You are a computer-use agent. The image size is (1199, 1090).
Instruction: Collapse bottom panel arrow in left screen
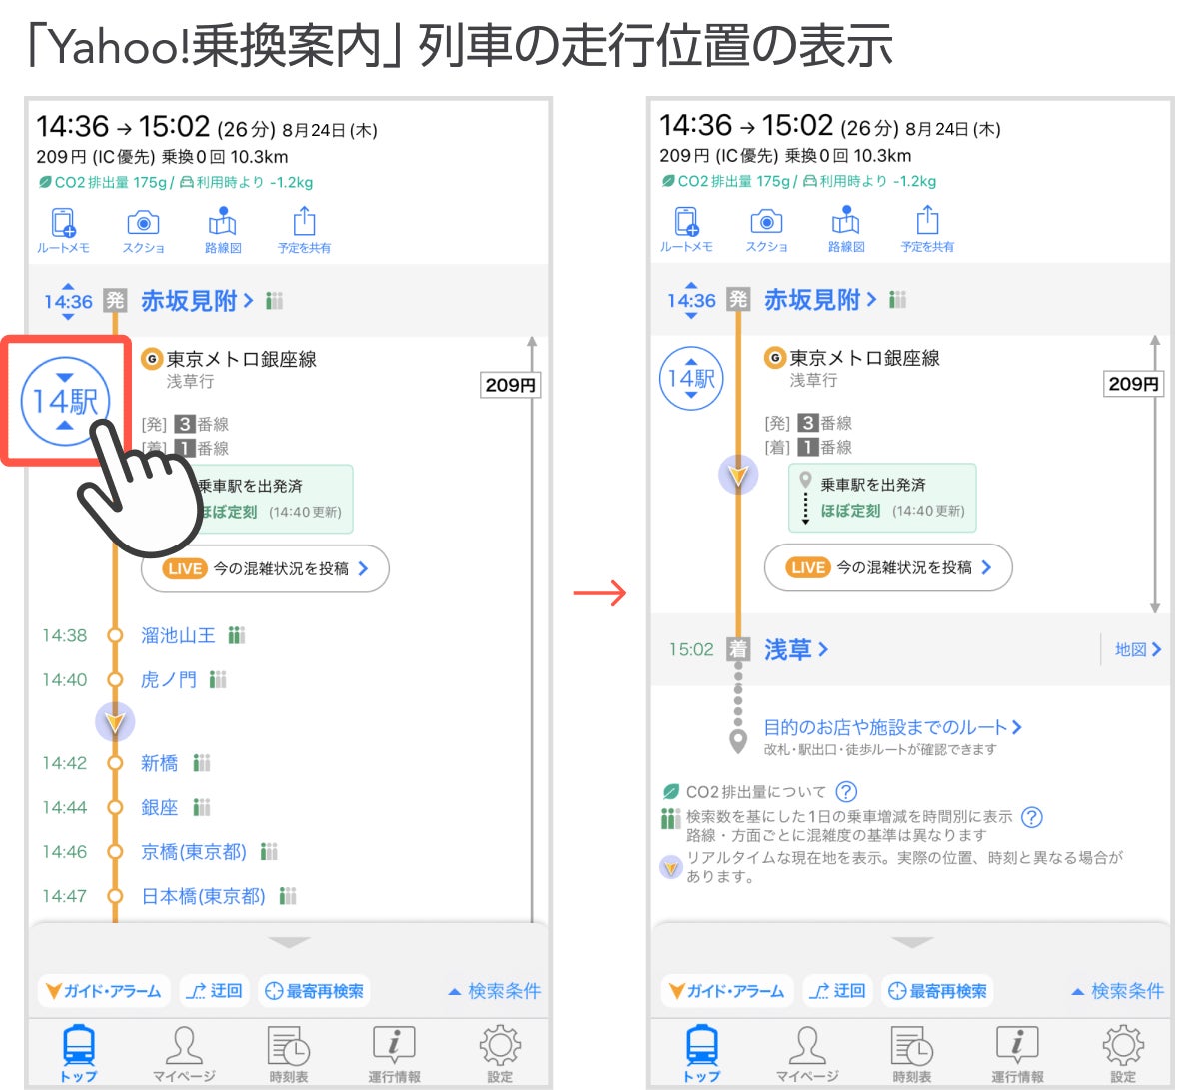290,942
